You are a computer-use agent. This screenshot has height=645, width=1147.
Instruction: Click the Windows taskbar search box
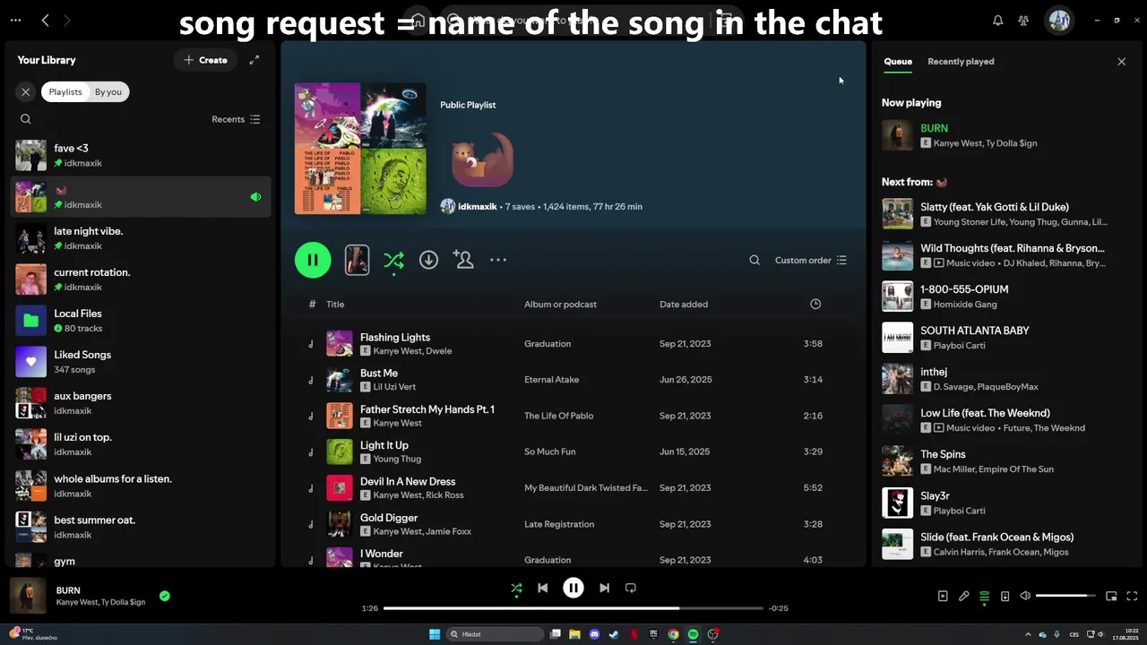pyautogui.click(x=496, y=634)
